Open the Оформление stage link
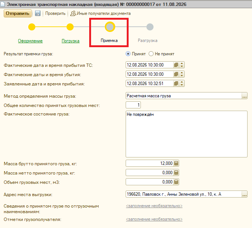 point(30,41)
